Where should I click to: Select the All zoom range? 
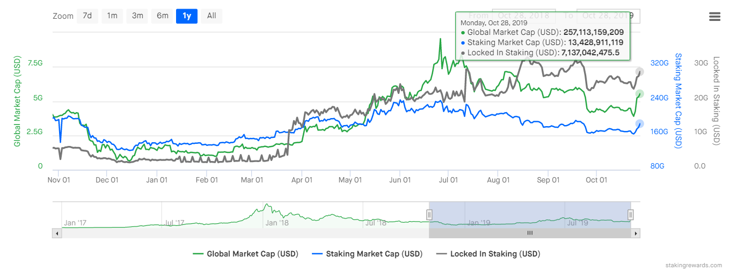tap(211, 16)
